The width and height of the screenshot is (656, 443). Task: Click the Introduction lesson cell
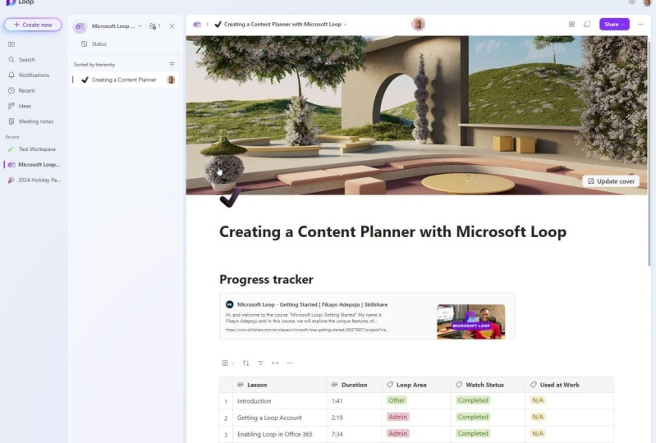click(279, 401)
